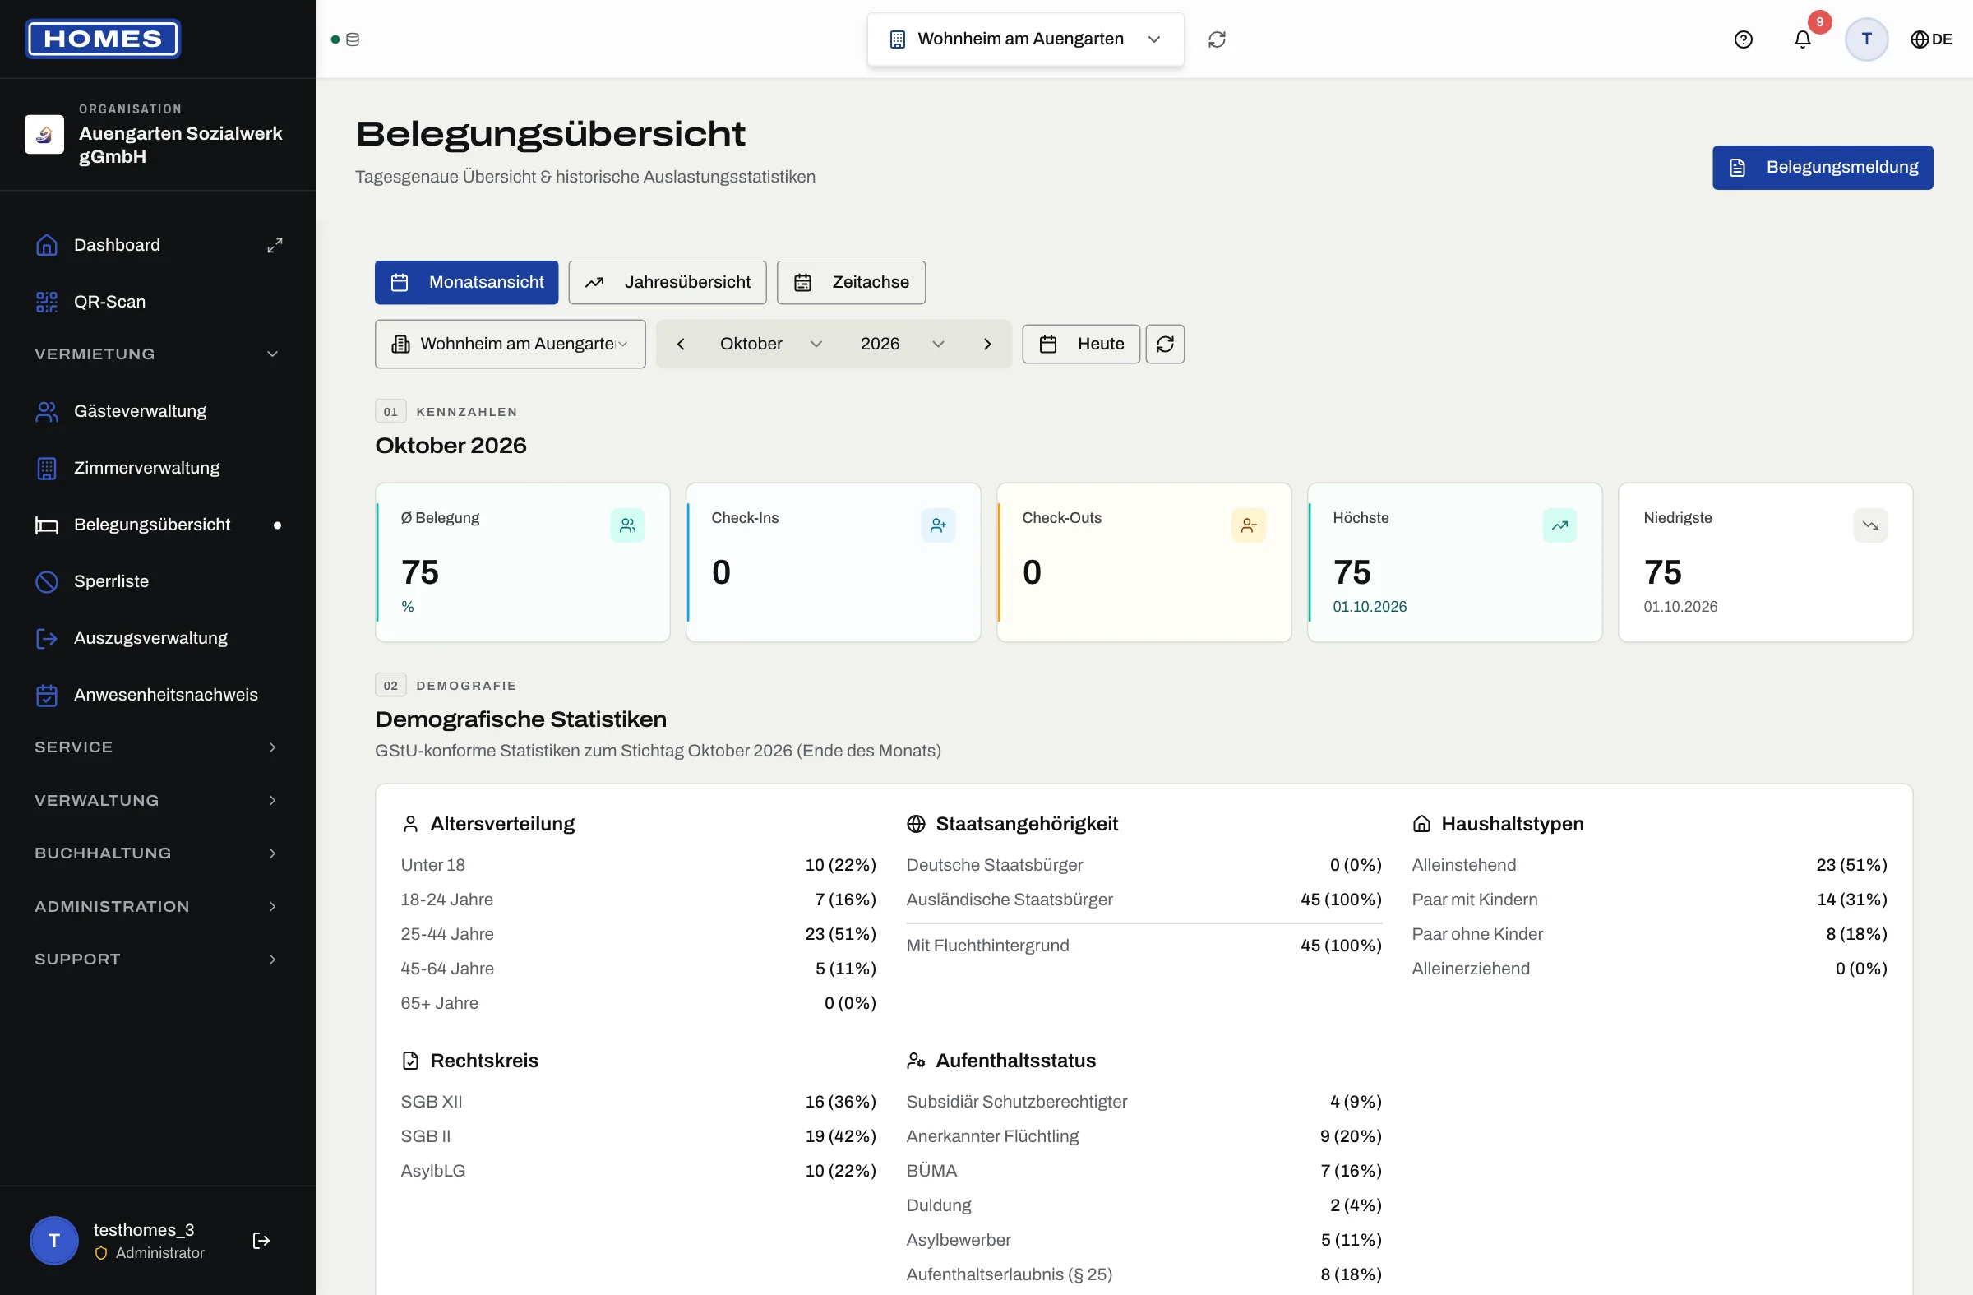Expand Dashboard with the fullscreen arrows icon
1973x1295 pixels.
coord(275,245)
